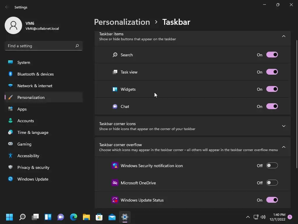Viewport: 298px width, 224px height.
Task: Go to the System settings category
Action: pos(24,62)
